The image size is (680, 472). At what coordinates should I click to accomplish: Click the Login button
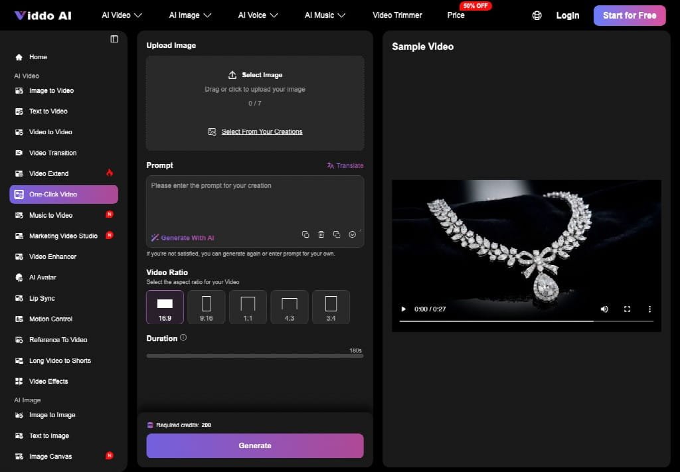tap(568, 16)
